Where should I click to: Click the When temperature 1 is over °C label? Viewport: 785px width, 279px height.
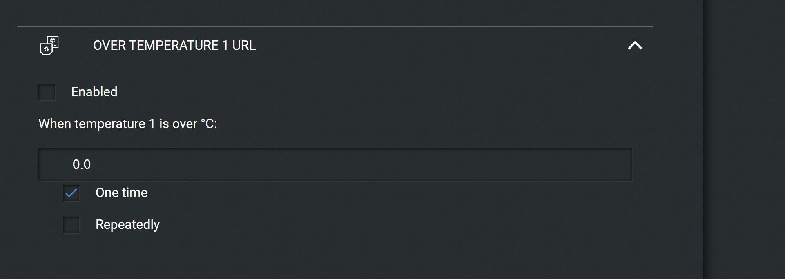128,124
